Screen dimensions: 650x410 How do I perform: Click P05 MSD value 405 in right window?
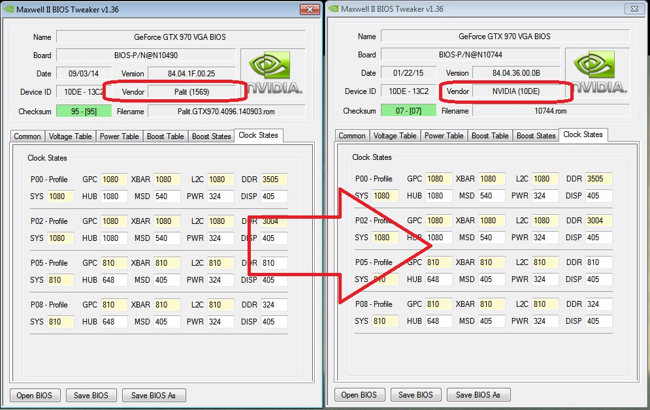492,279
